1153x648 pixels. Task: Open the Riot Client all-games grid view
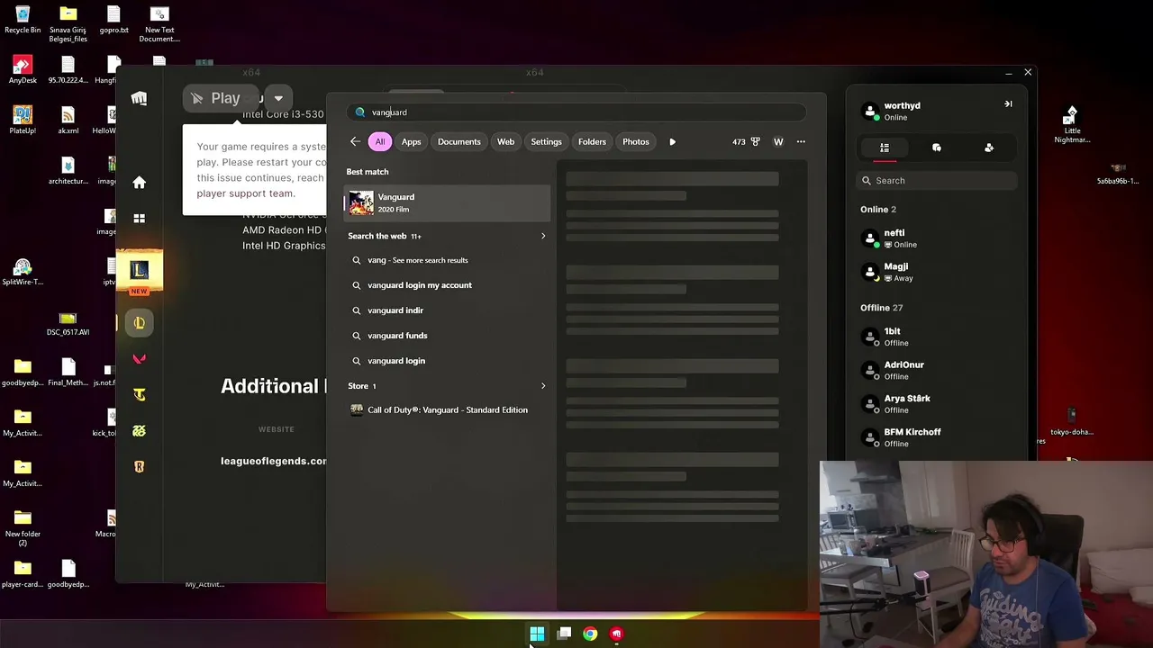pos(139,218)
